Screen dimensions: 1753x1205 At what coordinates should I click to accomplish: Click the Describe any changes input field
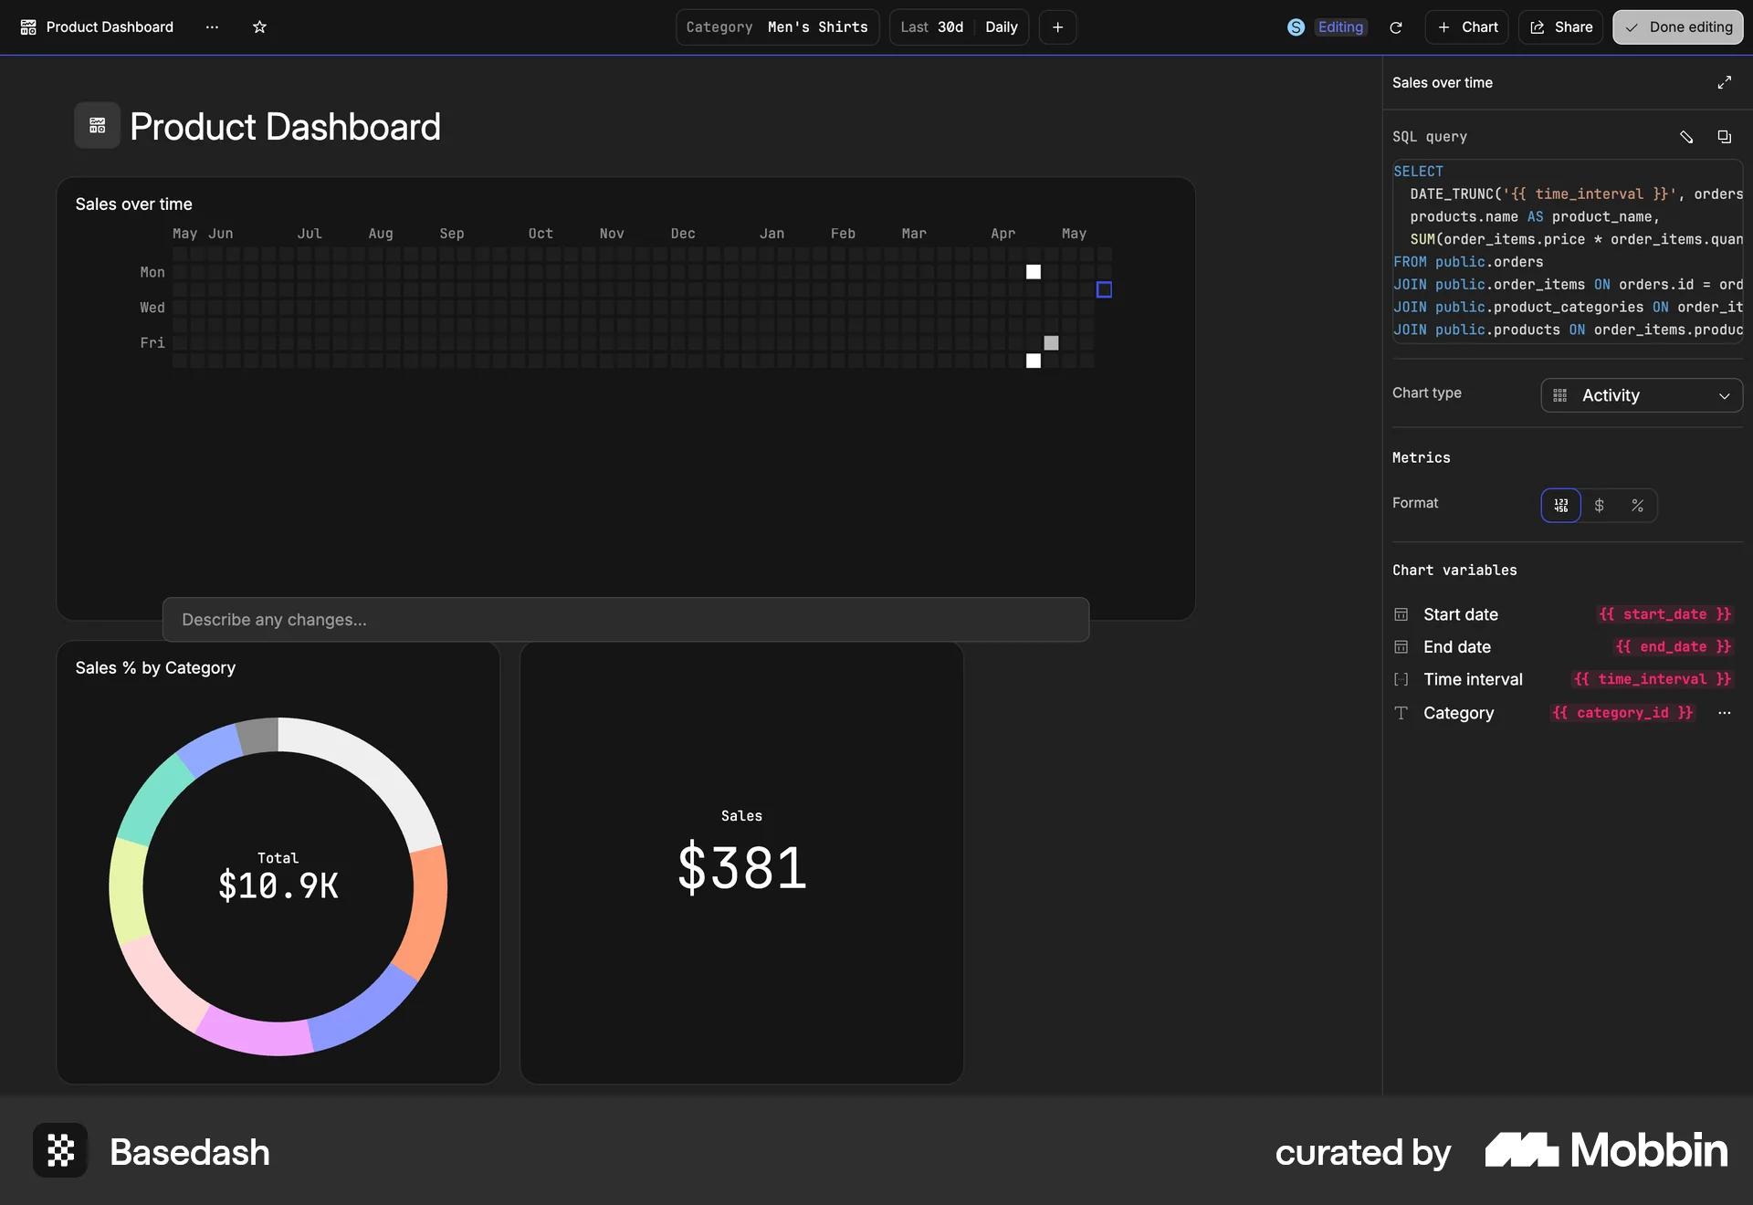tap(626, 620)
